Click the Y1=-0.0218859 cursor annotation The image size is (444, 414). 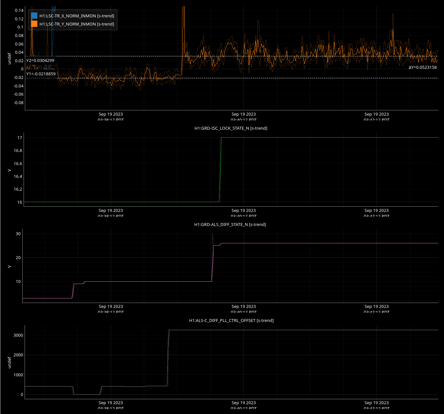[x=41, y=74]
